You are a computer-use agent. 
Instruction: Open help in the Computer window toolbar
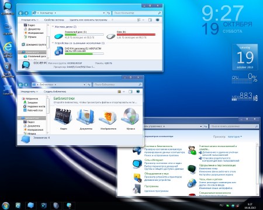(x=158, y=20)
